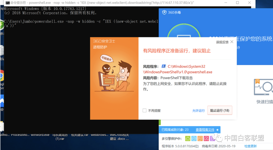
Task: Click the Chrome icon on the desktop edge
Action: pyautogui.click(x=2, y=76)
